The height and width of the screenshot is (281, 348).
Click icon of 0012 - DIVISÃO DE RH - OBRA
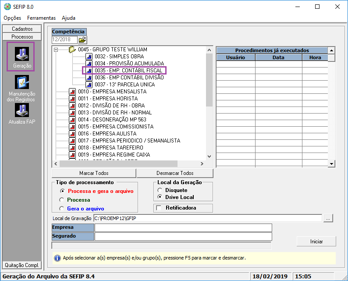[x=72, y=106]
